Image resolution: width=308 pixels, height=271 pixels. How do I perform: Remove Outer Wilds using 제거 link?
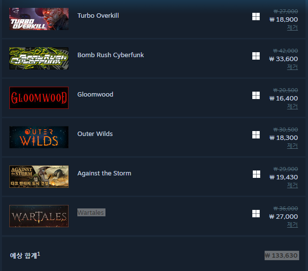(292, 146)
